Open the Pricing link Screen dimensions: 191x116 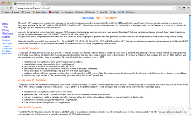pos(6,30)
